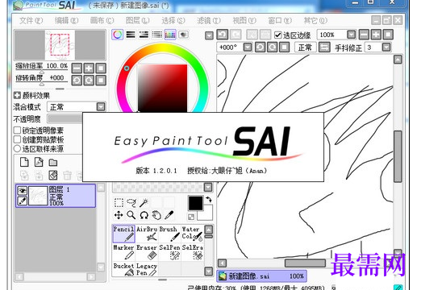Activate the rotate view tool
This screenshot has height=290, width=421.
(144, 215)
